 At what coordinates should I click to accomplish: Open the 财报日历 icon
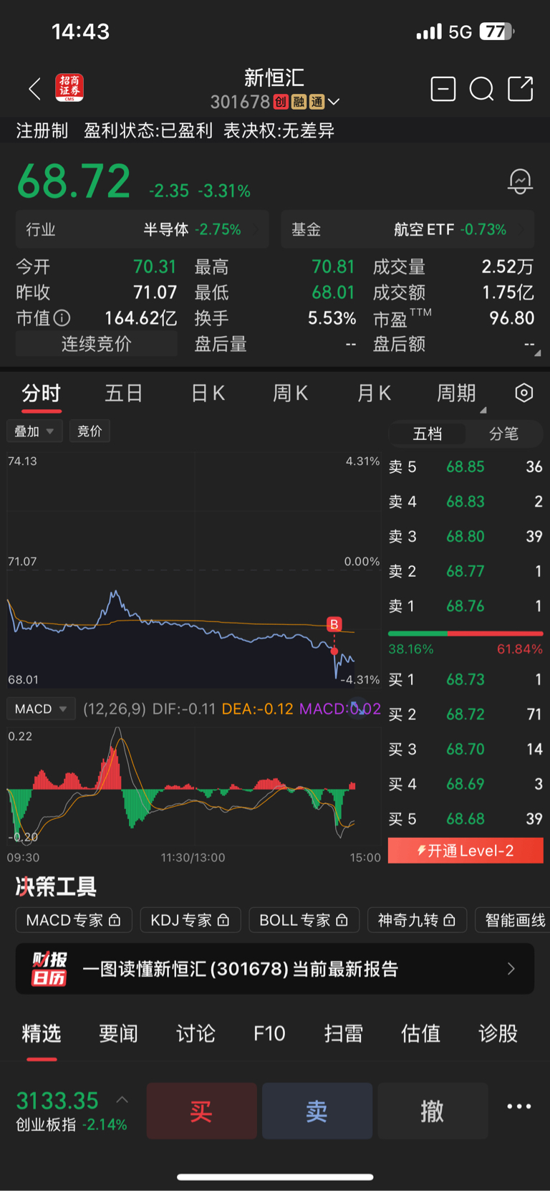pyautogui.click(x=49, y=969)
